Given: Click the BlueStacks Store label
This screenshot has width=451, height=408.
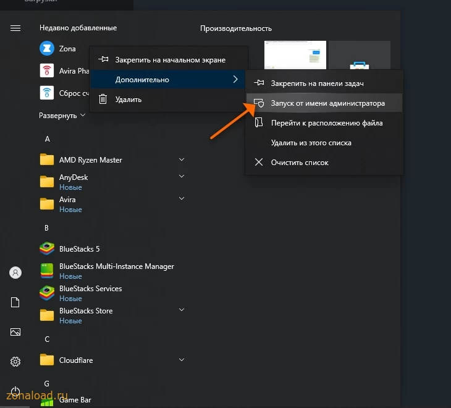Looking at the screenshot, I should (x=86, y=311).
